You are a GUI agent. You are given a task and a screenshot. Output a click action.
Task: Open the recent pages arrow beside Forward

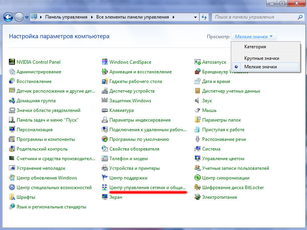tap(27, 17)
